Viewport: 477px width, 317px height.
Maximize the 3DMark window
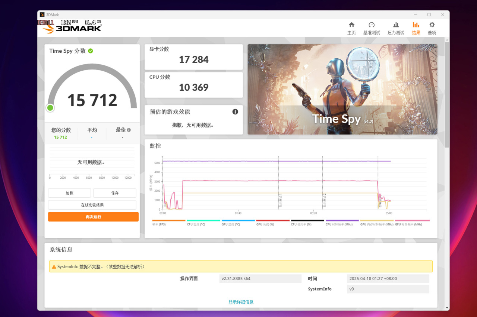point(429,14)
